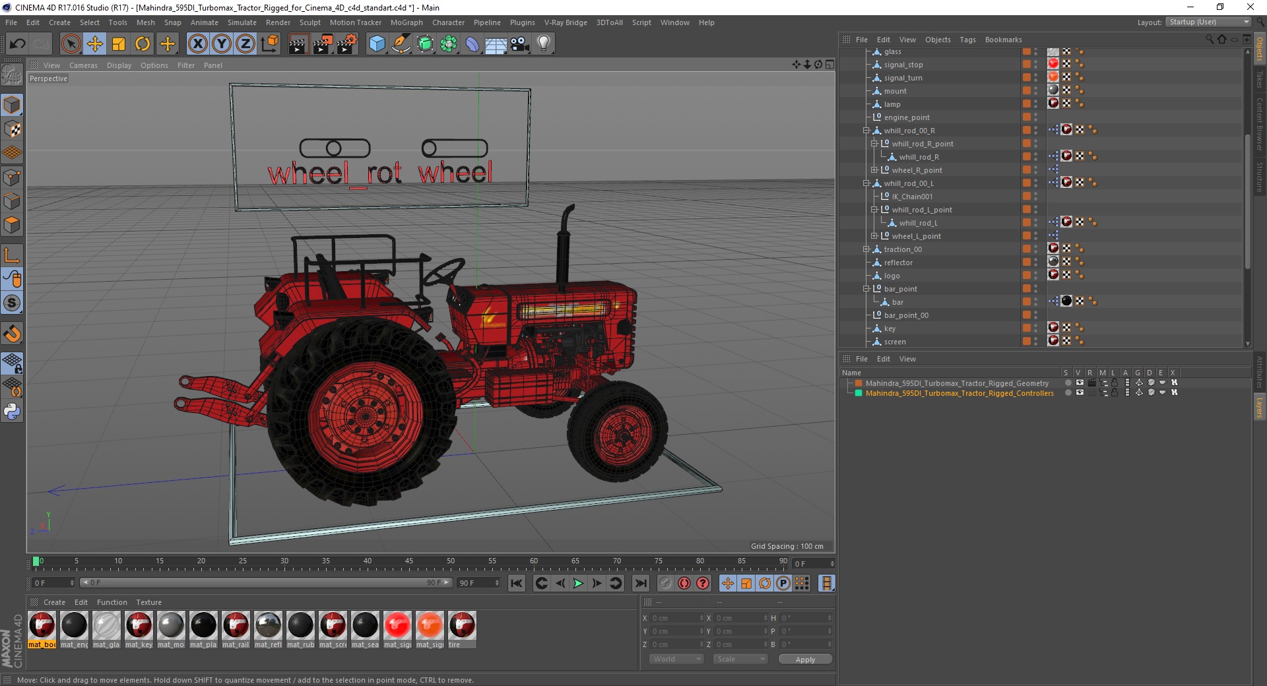This screenshot has width=1267, height=686.
Task: Toggle Autokeying button
Action: (x=684, y=583)
